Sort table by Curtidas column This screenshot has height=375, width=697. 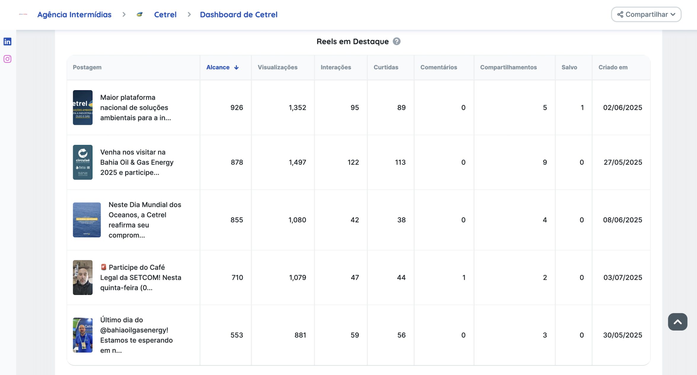tap(386, 67)
